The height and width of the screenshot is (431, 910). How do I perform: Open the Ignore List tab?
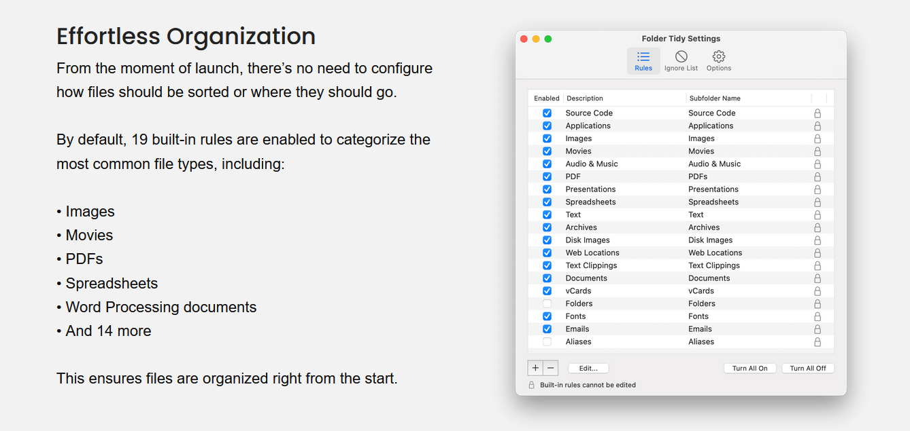coord(681,61)
